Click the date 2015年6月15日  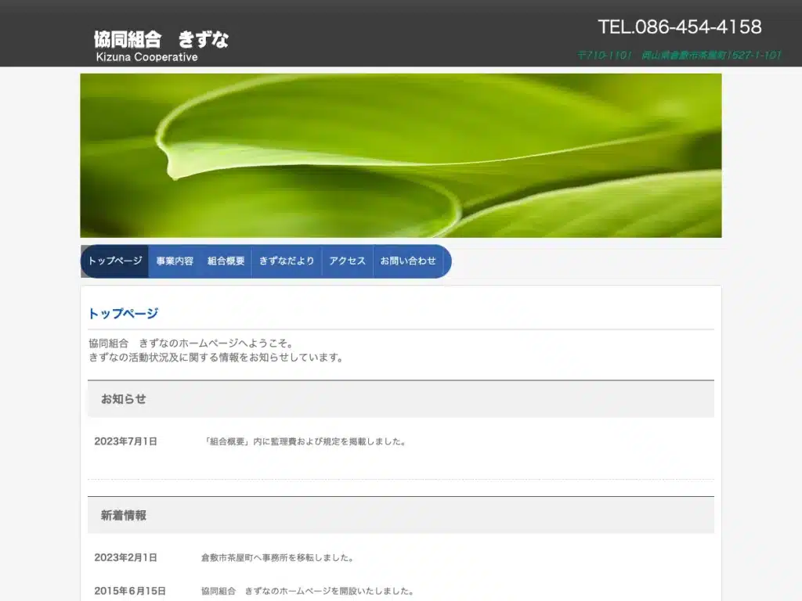[130, 591]
